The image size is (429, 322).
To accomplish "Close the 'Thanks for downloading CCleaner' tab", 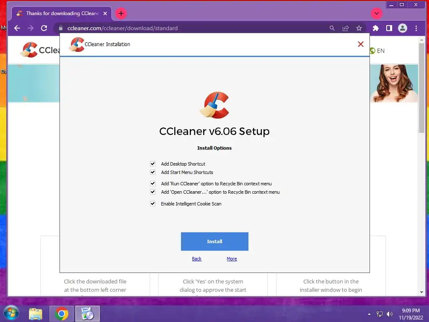I will (x=105, y=13).
